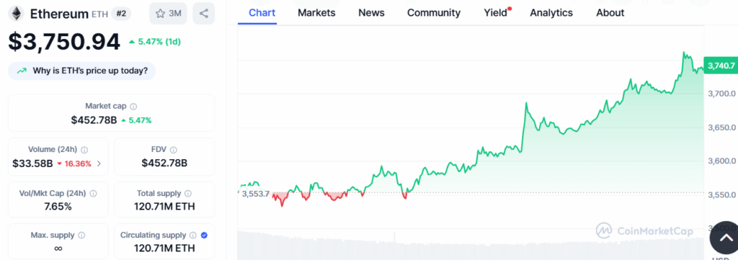The height and width of the screenshot is (260, 738).
Task: Add Ethereum to watchlist with star button
Action: click(168, 14)
